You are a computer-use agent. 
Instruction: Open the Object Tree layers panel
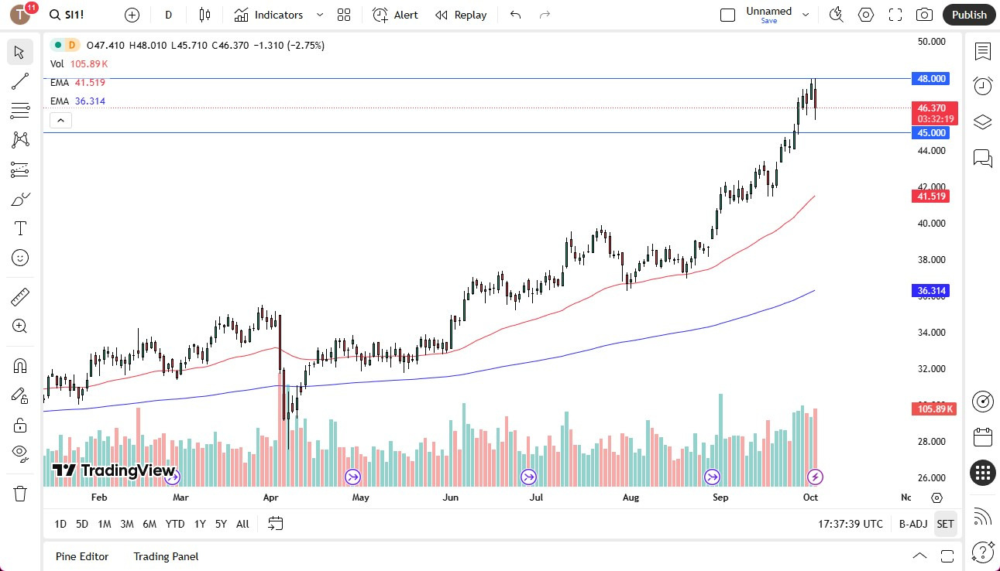[982, 122]
